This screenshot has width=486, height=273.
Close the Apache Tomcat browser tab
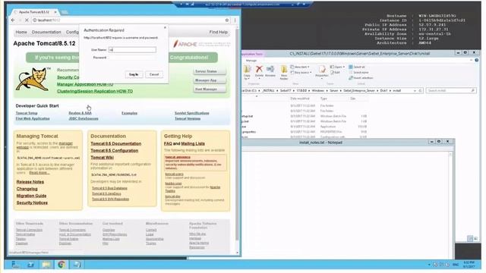pos(55,12)
